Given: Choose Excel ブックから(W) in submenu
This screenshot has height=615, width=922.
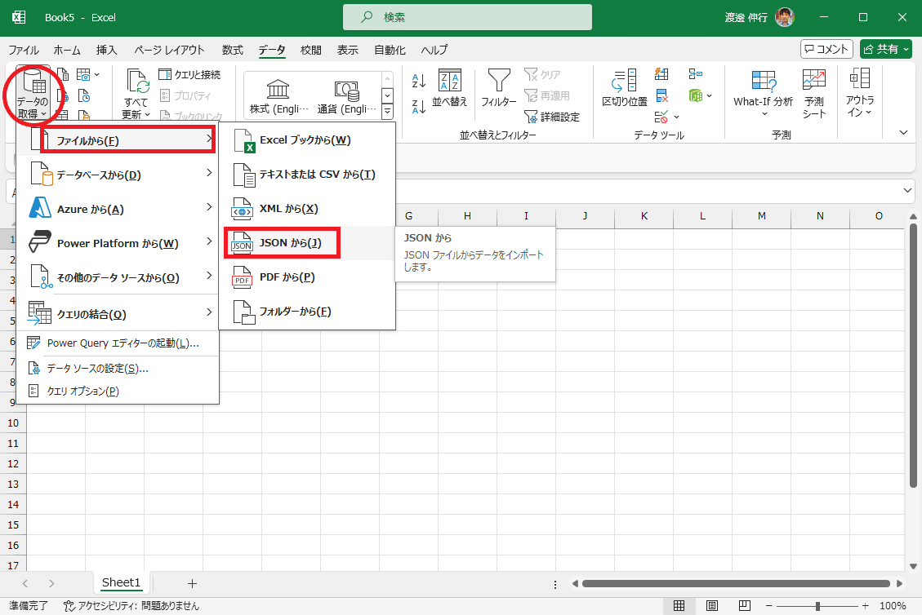Looking at the screenshot, I should (x=307, y=140).
